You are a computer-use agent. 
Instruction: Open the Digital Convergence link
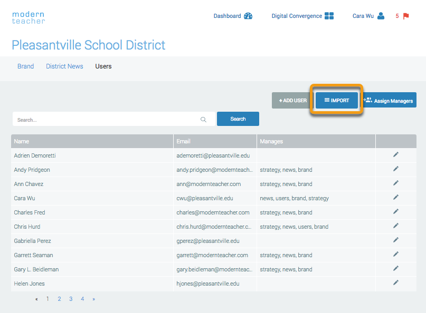click(297, 16)
